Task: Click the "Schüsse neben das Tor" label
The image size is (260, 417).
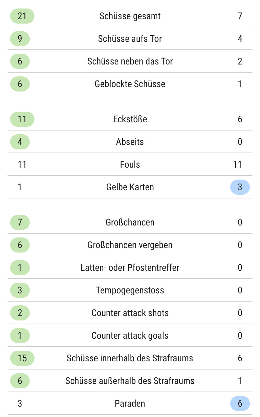Action: pyautogui.click(x=130, y=61)
